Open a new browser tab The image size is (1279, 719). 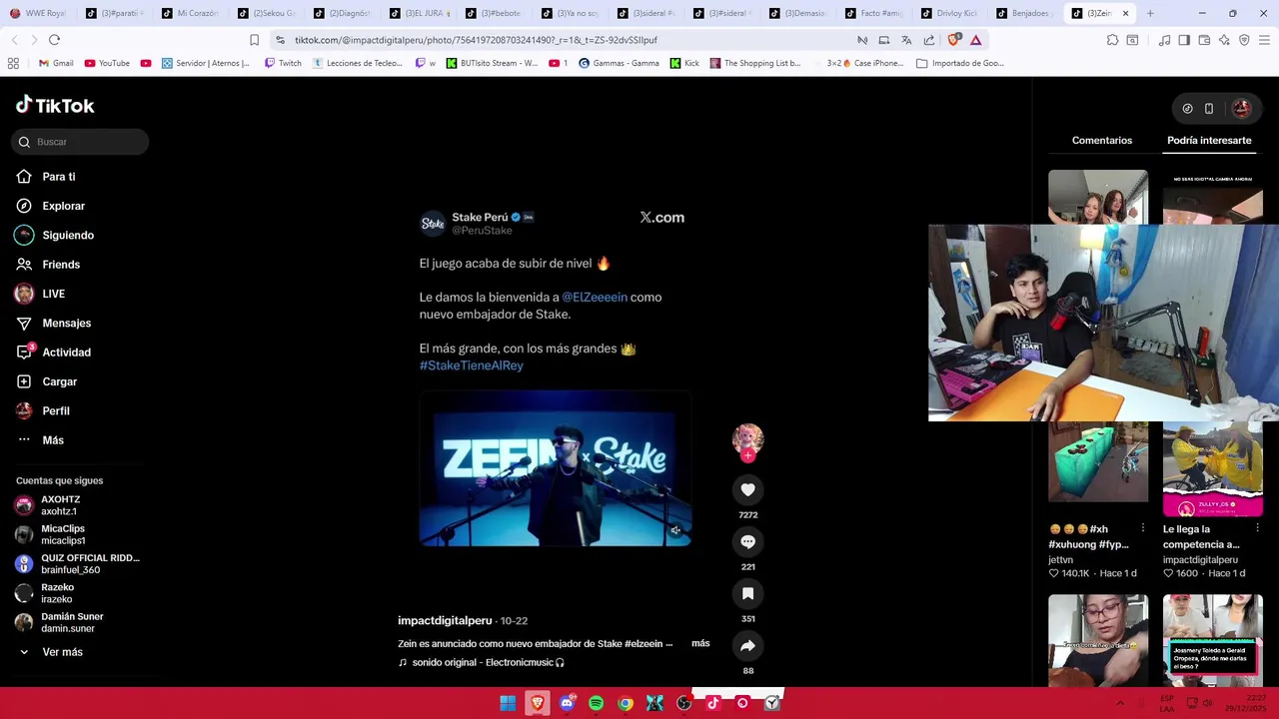1150,13
